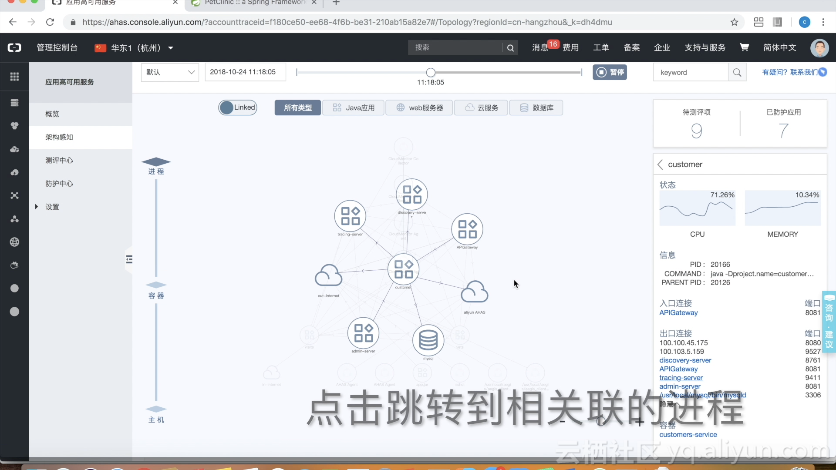This screenshot has width=836, height=470.
Task: Open the shopping cart icon
Action: (x=744, y=47)
